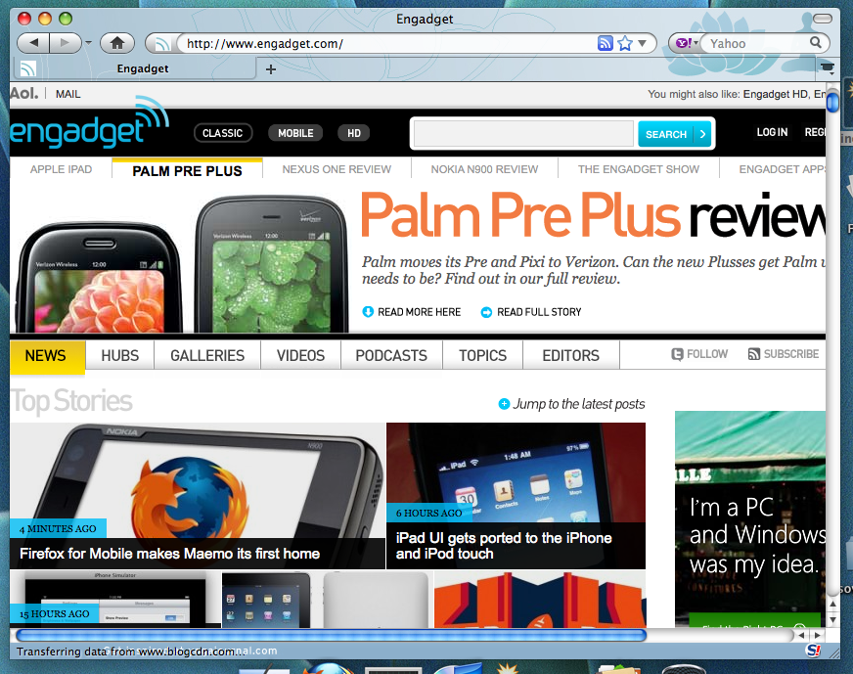Select THE ENGADGET SHOW tab

coord(638,169)
